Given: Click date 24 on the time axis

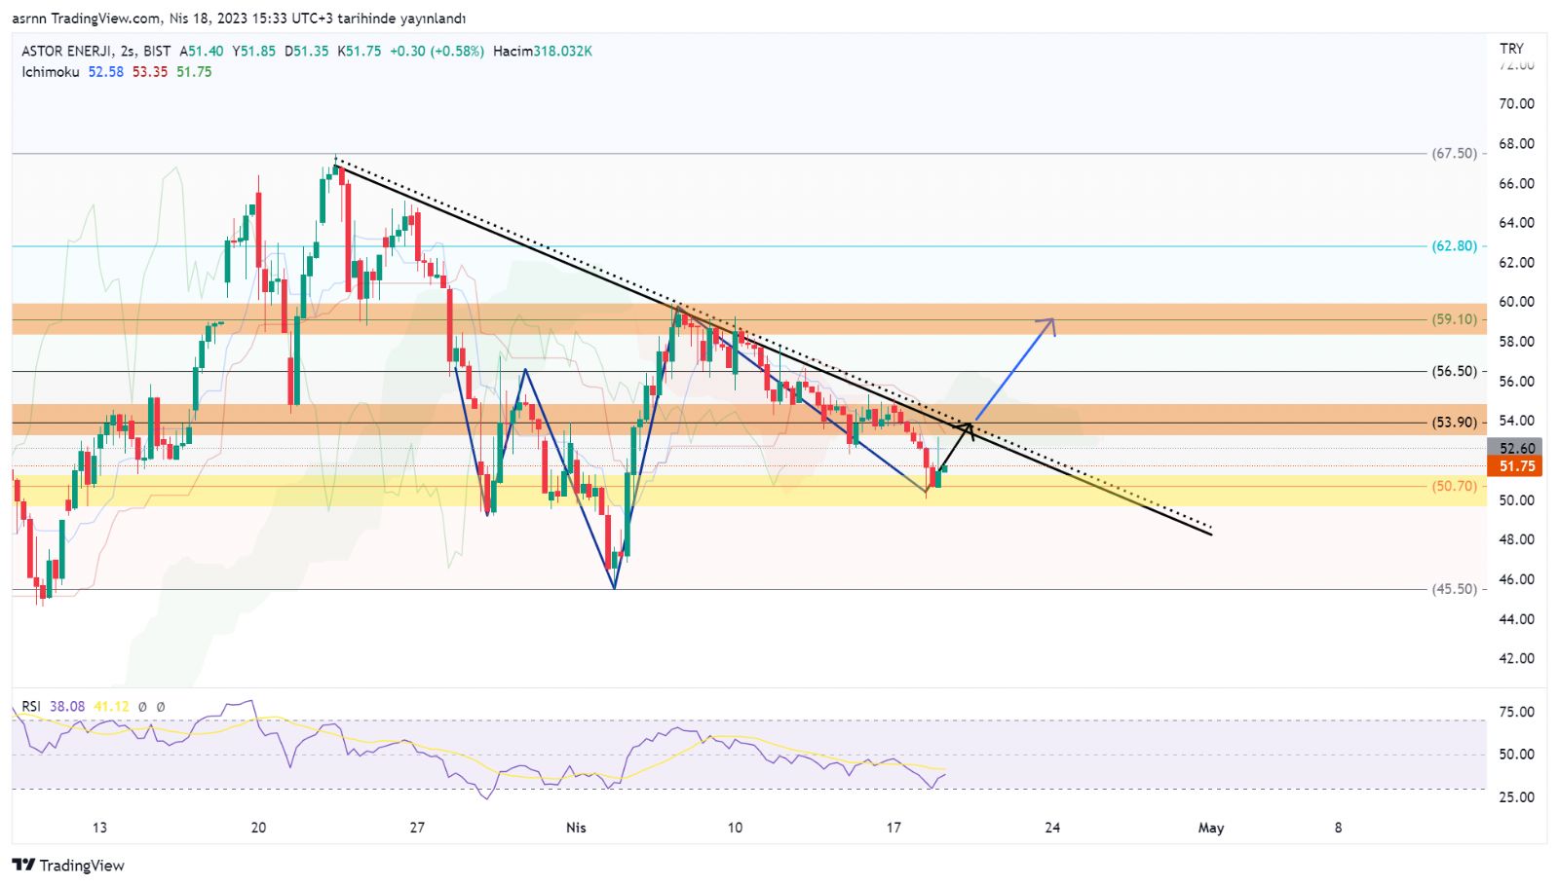Looking at the screenshot, I should click(1052, 828).
